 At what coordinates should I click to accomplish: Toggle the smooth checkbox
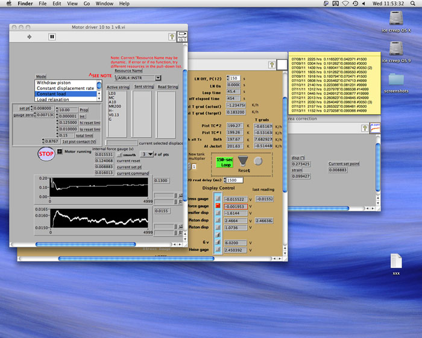120,154
